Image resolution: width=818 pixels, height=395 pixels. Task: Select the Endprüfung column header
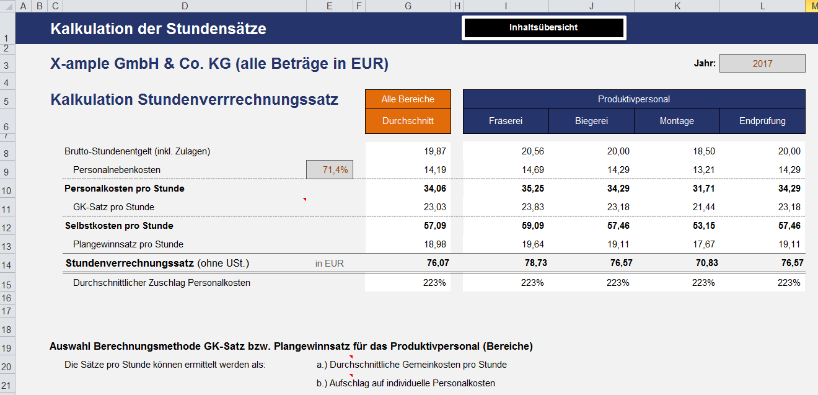coord(762,120)
